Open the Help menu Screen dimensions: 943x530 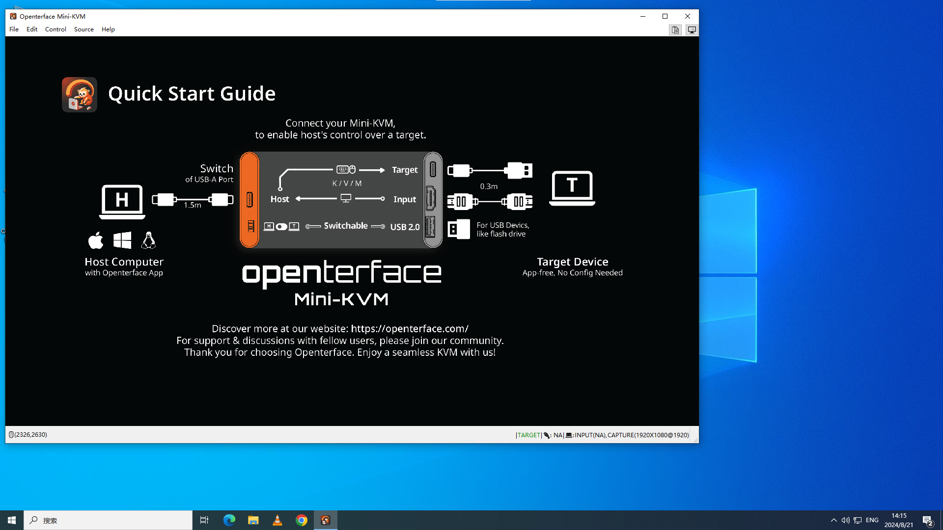click(108, 29)
